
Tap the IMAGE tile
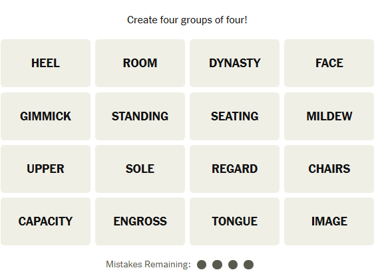tap(329, 221)
